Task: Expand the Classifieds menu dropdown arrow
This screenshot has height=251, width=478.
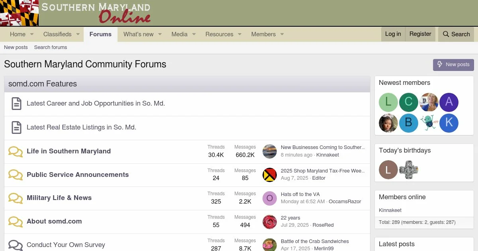Action: click(x=78, y=34)
